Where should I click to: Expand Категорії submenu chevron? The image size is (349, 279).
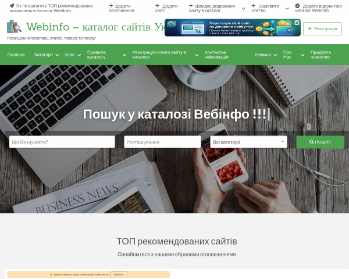(x=57, y=55)
